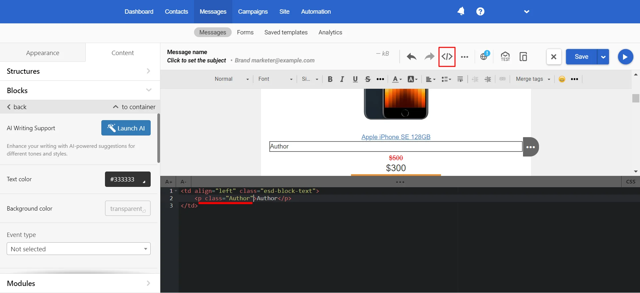Screen dimensions: 640x293
Task: Open the Site menu
Action: 284,12
